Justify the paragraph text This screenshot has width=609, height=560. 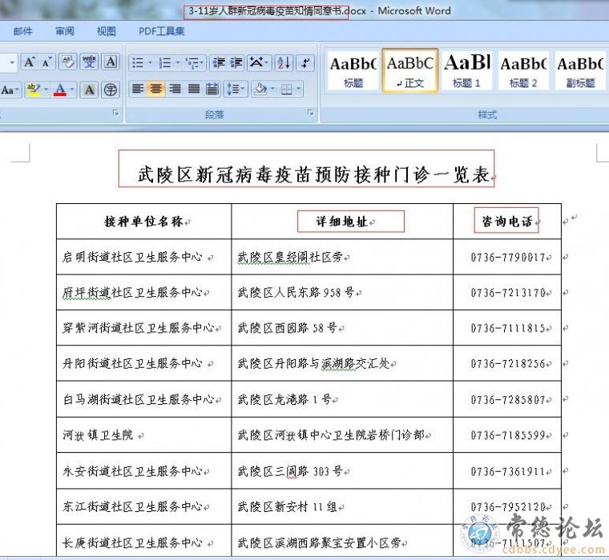click(x=193, y=89)
